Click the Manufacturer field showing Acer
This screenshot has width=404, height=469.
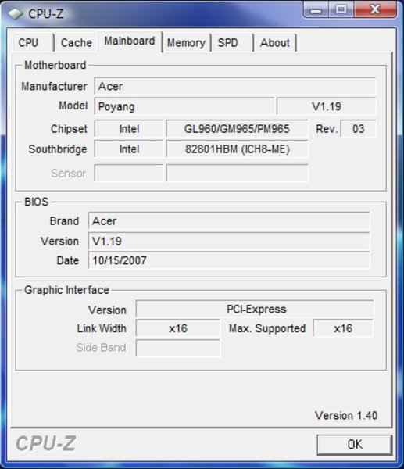tap(234, 87)
